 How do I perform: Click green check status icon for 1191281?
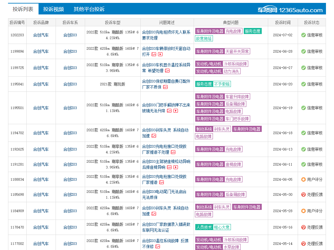[x=303, y=164]
